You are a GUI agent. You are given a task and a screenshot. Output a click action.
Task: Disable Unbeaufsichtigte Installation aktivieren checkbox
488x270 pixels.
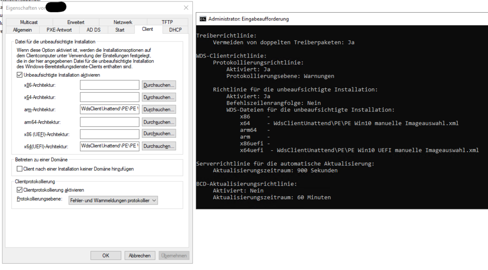pos(20,75)
